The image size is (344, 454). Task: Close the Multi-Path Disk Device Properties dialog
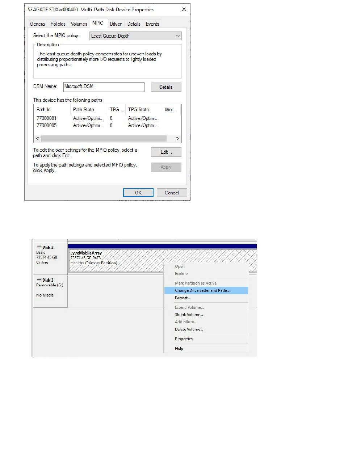click(184, 9)
